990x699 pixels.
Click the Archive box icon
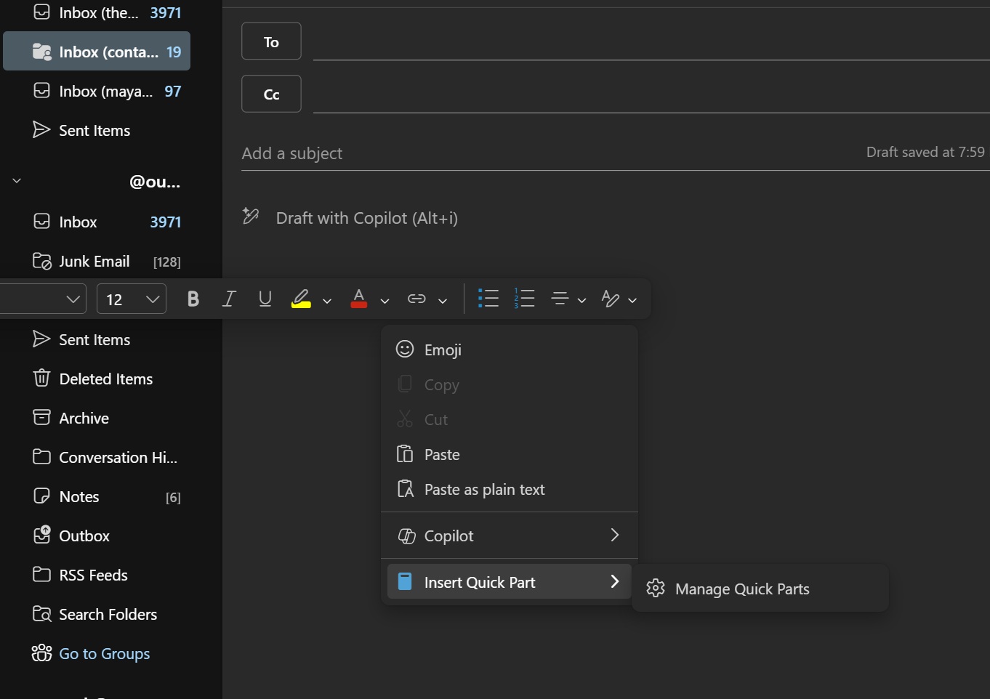[41, 417]
